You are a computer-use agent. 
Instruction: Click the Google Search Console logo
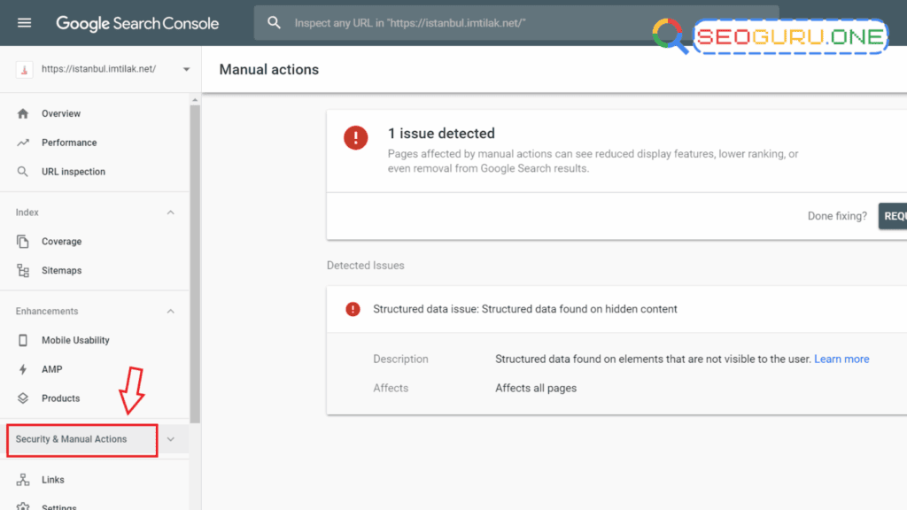tap(137, 23)
